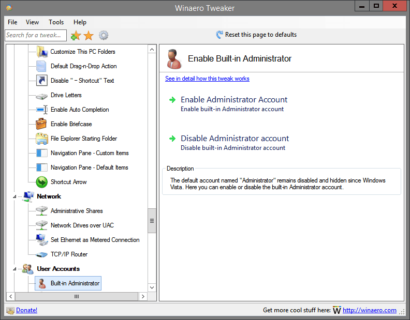Click the Customize This PC Folders icon
The height and width of the screenshot is (320, 410).
[42, 52]
